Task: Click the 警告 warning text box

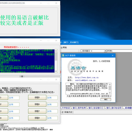Action: click(88, 88)
